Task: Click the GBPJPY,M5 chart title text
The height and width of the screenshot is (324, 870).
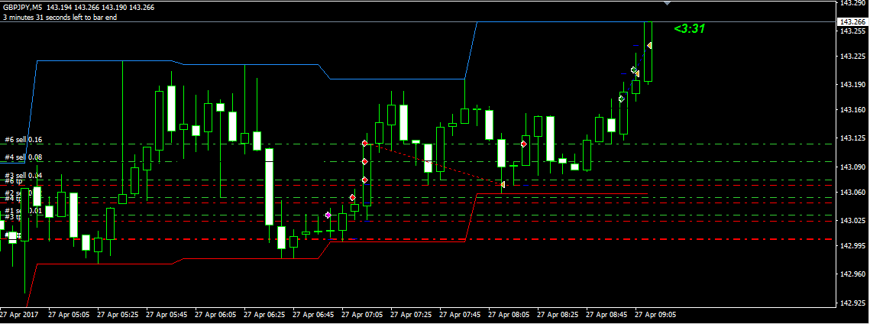Action: tap(22, 7)
